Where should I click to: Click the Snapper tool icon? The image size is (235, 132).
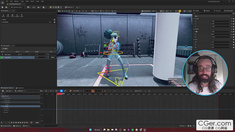pos(17,15)
